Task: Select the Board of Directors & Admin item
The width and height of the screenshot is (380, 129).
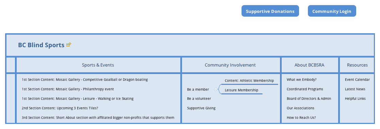Action: (309, 98)
